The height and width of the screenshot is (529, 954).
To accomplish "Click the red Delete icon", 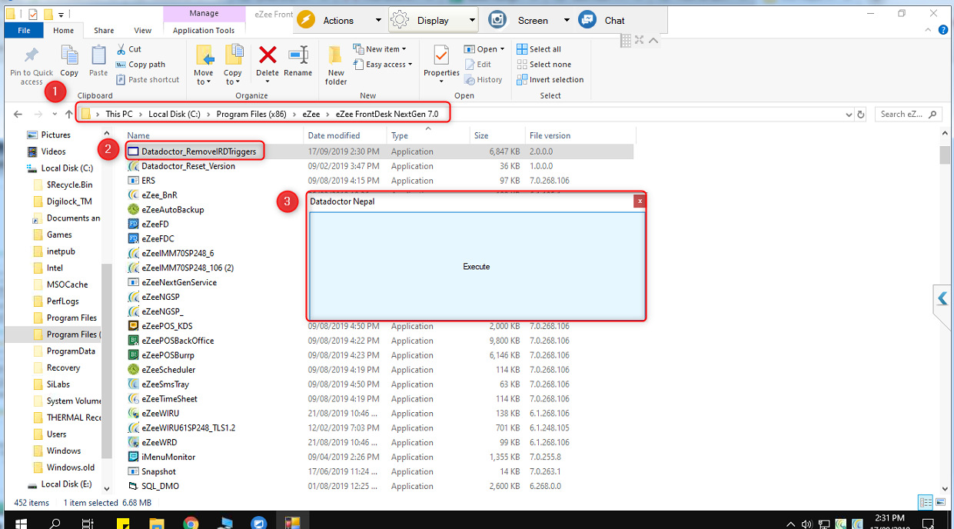I will click(268, 55).
